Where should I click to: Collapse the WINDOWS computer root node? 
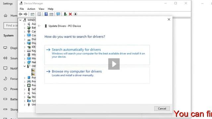[21, 20]
